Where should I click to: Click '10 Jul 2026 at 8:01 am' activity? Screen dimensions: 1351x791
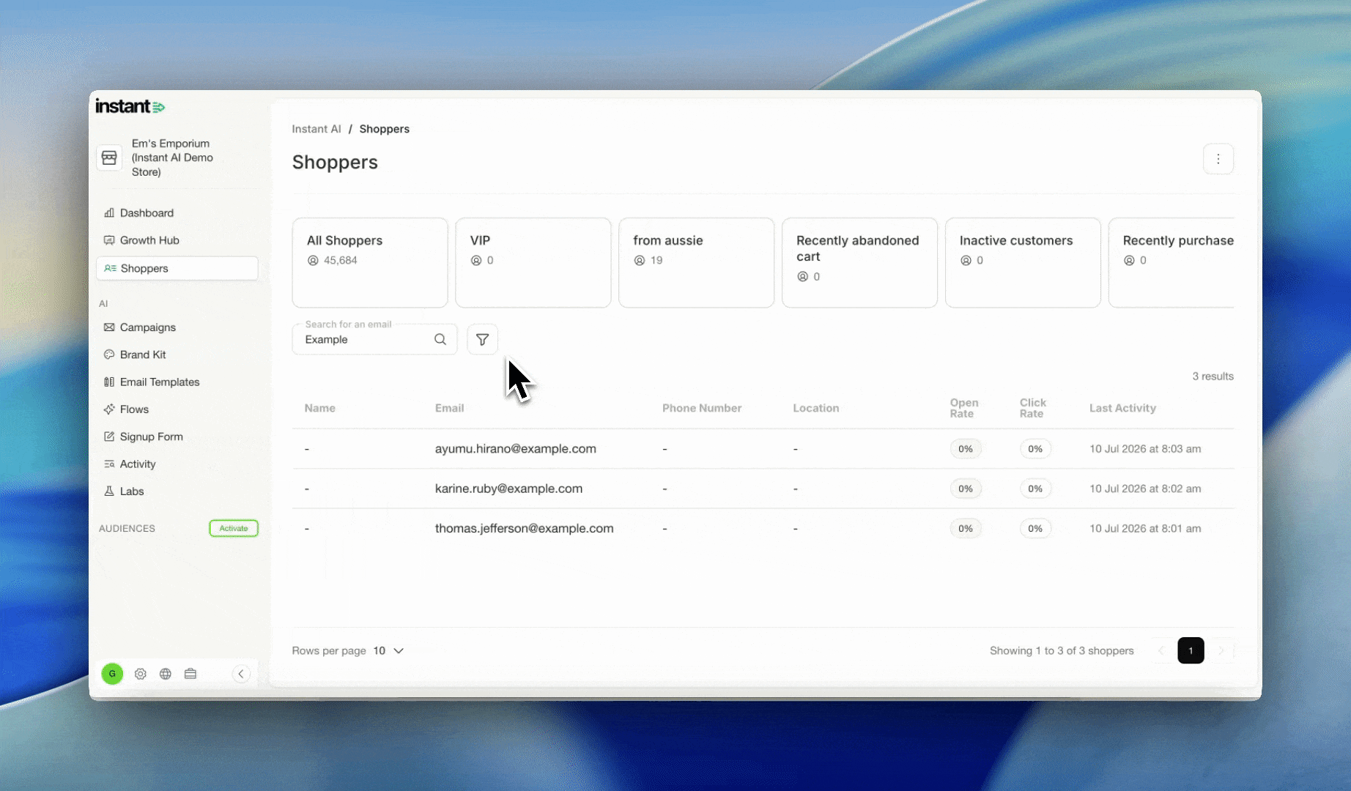point(1145,528)
